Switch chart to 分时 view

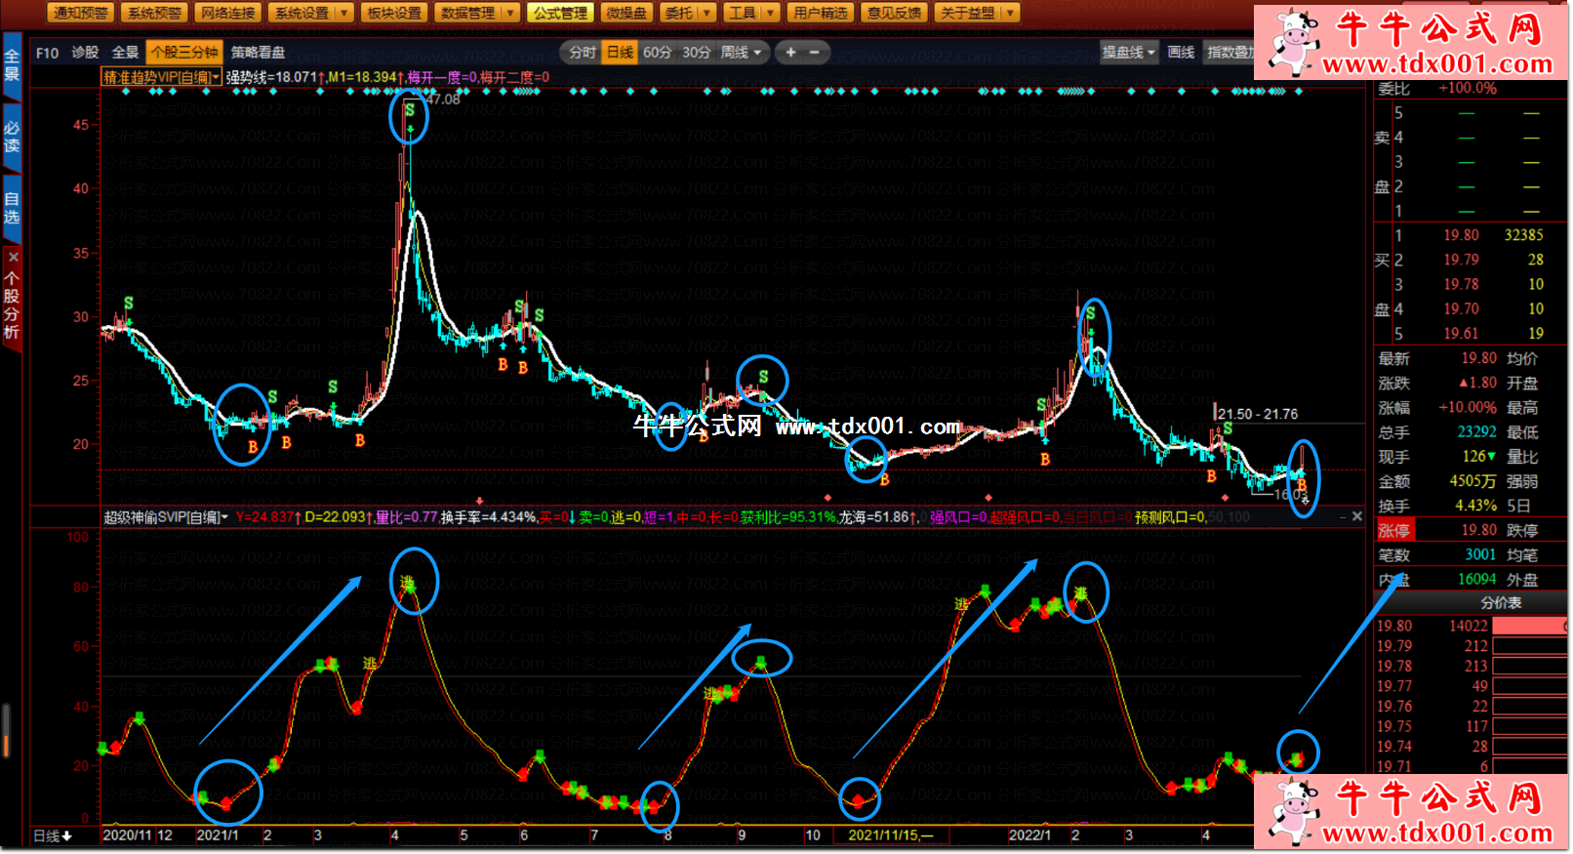[x=583, y=53]
